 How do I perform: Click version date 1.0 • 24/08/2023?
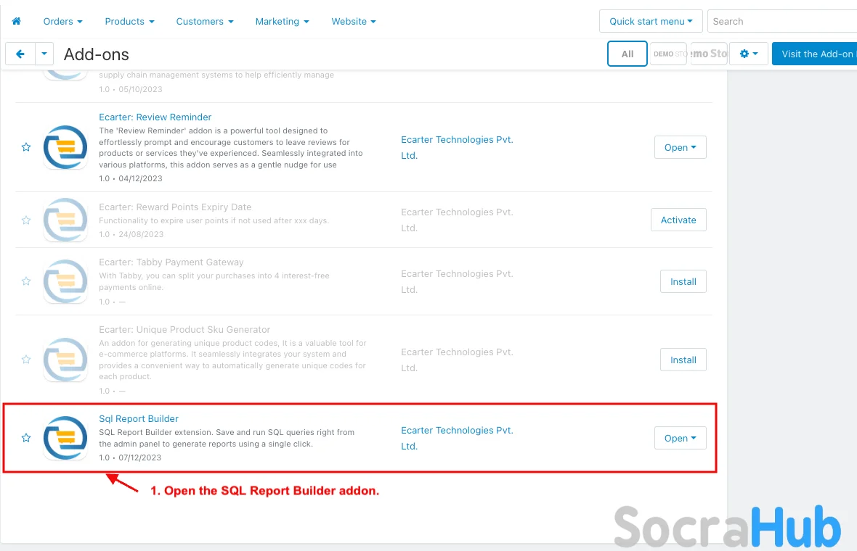coord(131,234)
